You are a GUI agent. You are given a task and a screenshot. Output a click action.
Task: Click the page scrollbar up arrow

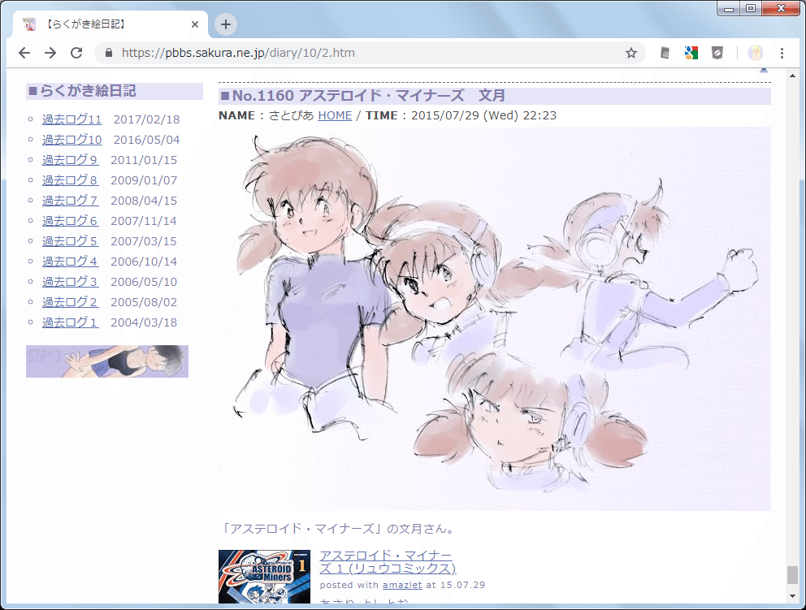tap(793, 76)
